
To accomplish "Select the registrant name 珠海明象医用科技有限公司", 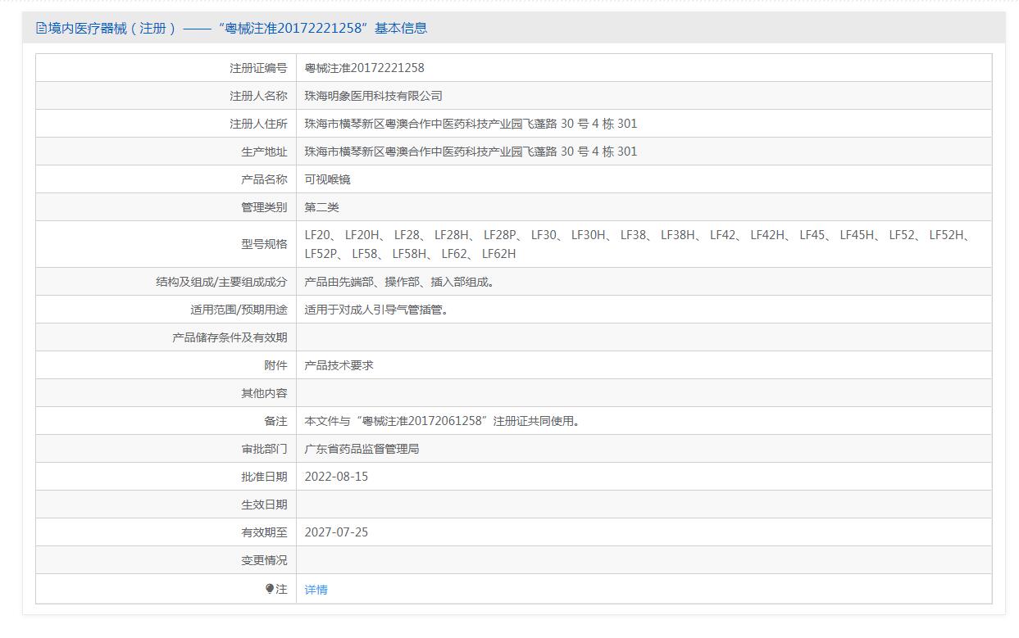I will click(x=373, y=96).
